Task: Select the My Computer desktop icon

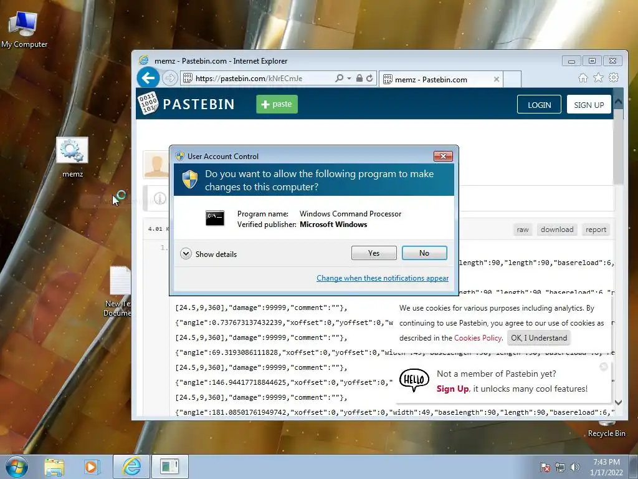Action: point(24,29)
